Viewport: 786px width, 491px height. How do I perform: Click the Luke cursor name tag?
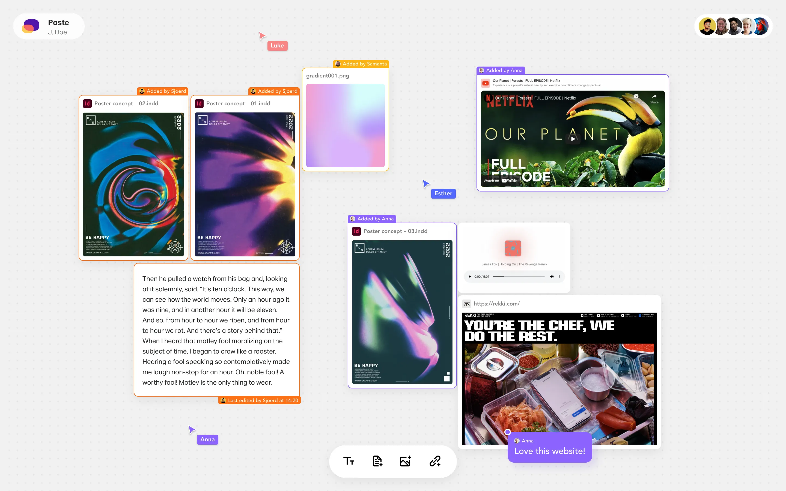(277, 46)
